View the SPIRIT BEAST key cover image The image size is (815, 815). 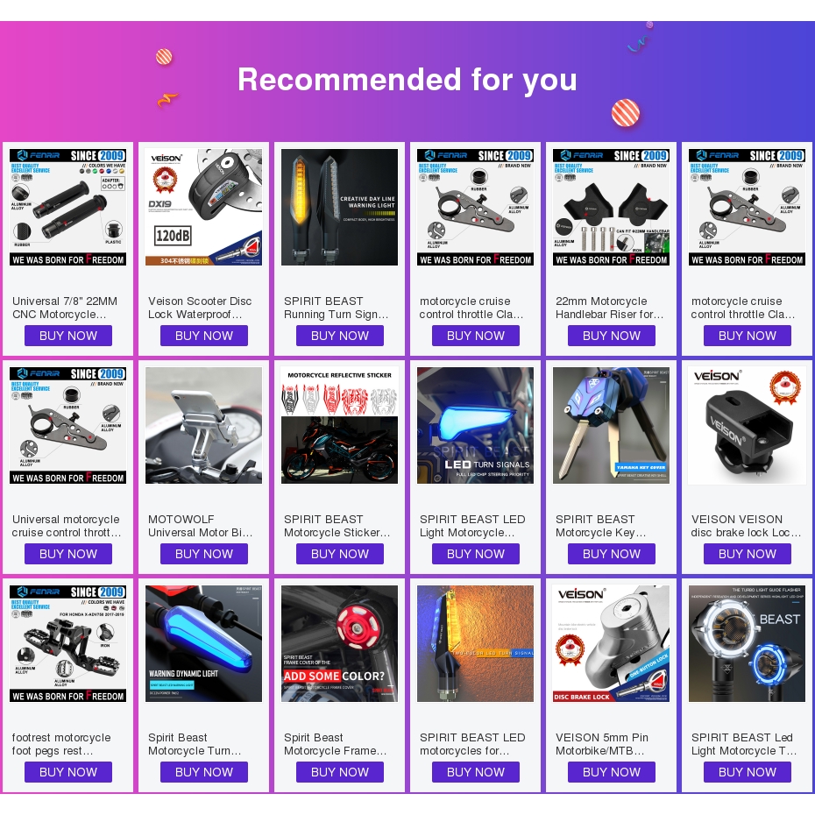click(x=612, y=425)
